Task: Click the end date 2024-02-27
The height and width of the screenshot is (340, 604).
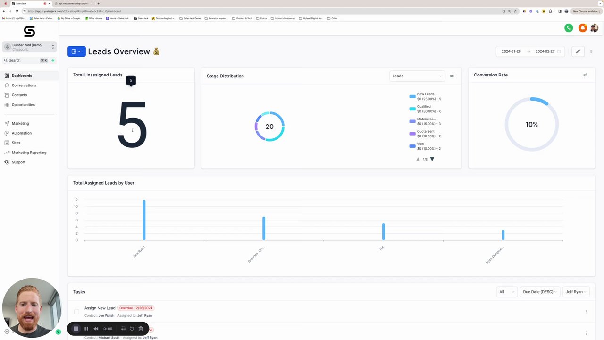Action: pos(545,51)
